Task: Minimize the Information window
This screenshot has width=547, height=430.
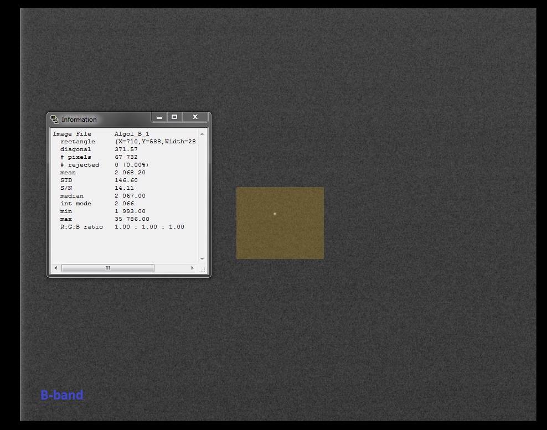Action: pyautogui.click(x=159, y=117)
